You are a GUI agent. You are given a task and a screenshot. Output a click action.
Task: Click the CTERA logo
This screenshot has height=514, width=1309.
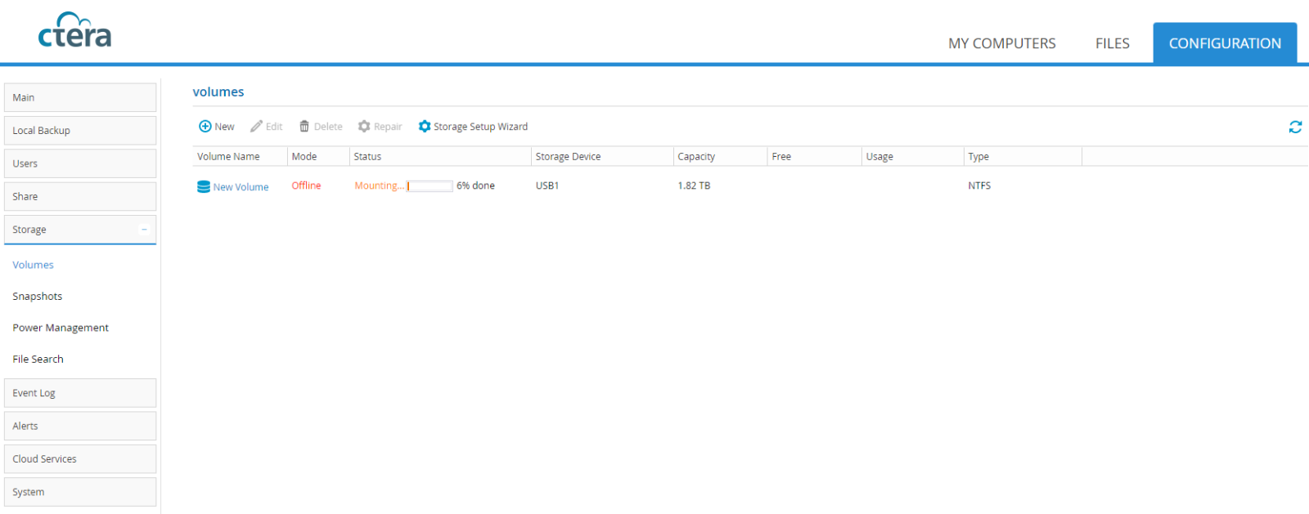(74, 31)
